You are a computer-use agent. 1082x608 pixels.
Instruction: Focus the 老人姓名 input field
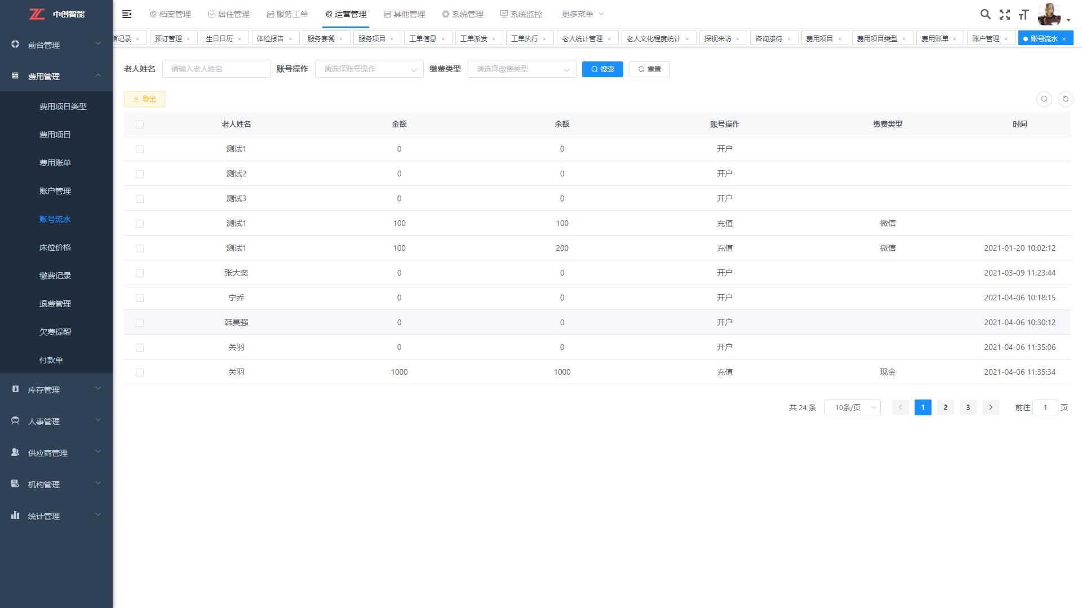pyautogui.click(x=216, y=69)
